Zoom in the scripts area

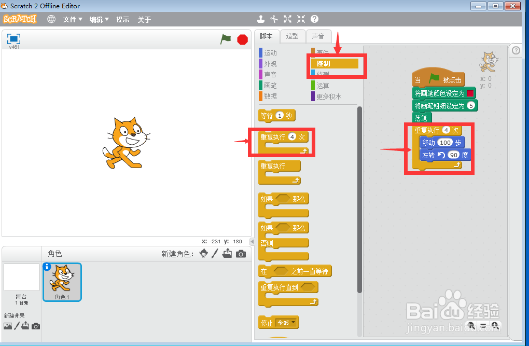point(495,326)
